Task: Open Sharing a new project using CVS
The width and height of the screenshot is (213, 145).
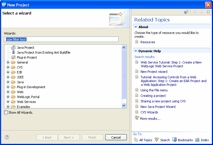Action: click(163, 101)
